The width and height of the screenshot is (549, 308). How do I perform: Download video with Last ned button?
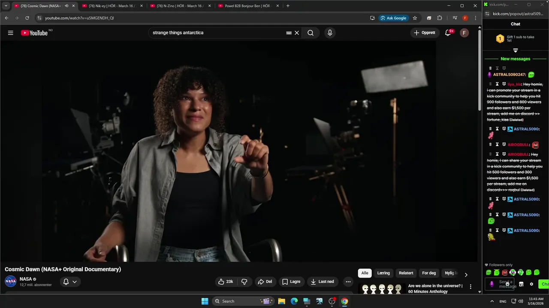[323, 281]
